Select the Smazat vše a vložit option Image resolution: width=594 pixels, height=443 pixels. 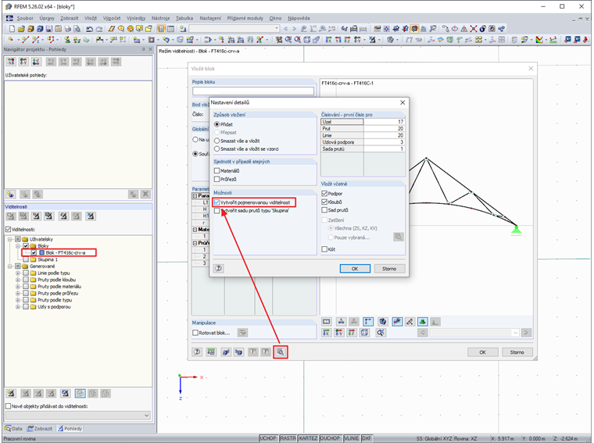pyautogui.click(x=216, y=141)
